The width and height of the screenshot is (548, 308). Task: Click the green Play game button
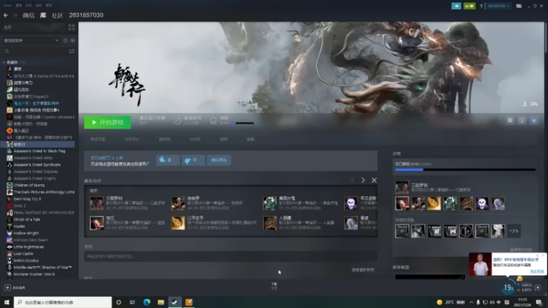[108, 123]
